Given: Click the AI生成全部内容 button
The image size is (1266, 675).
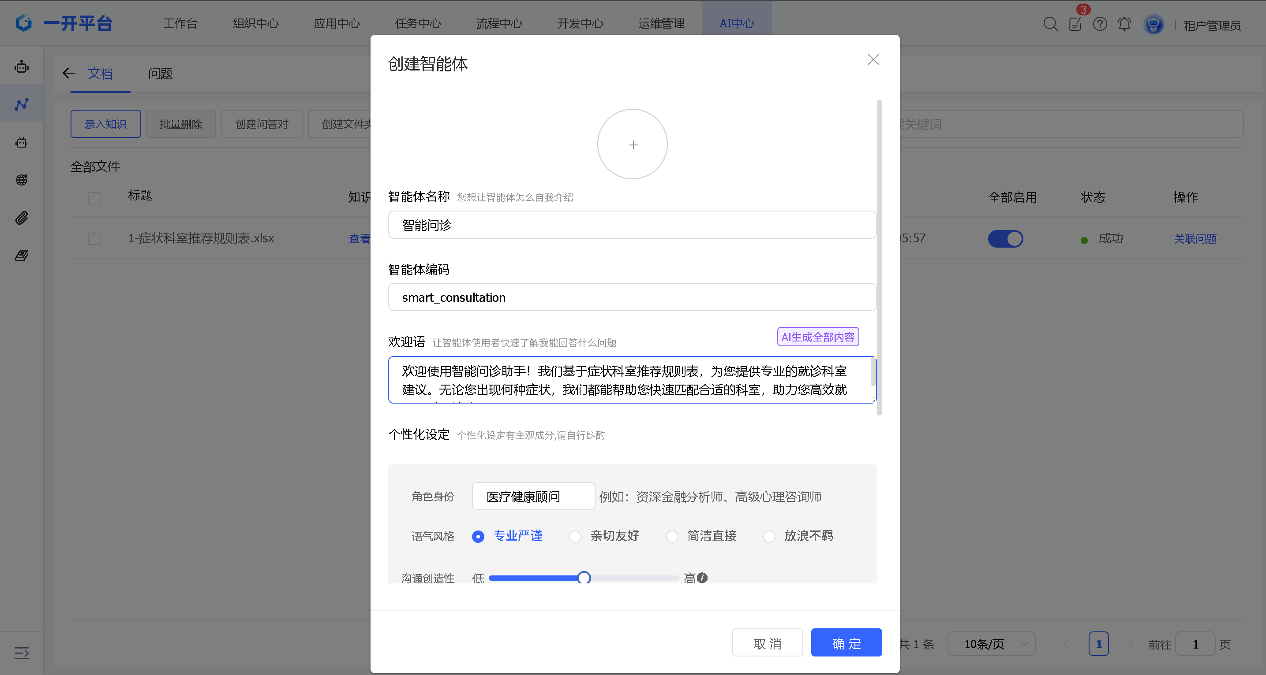Looking at the screenshot, I should coord(817,337).
